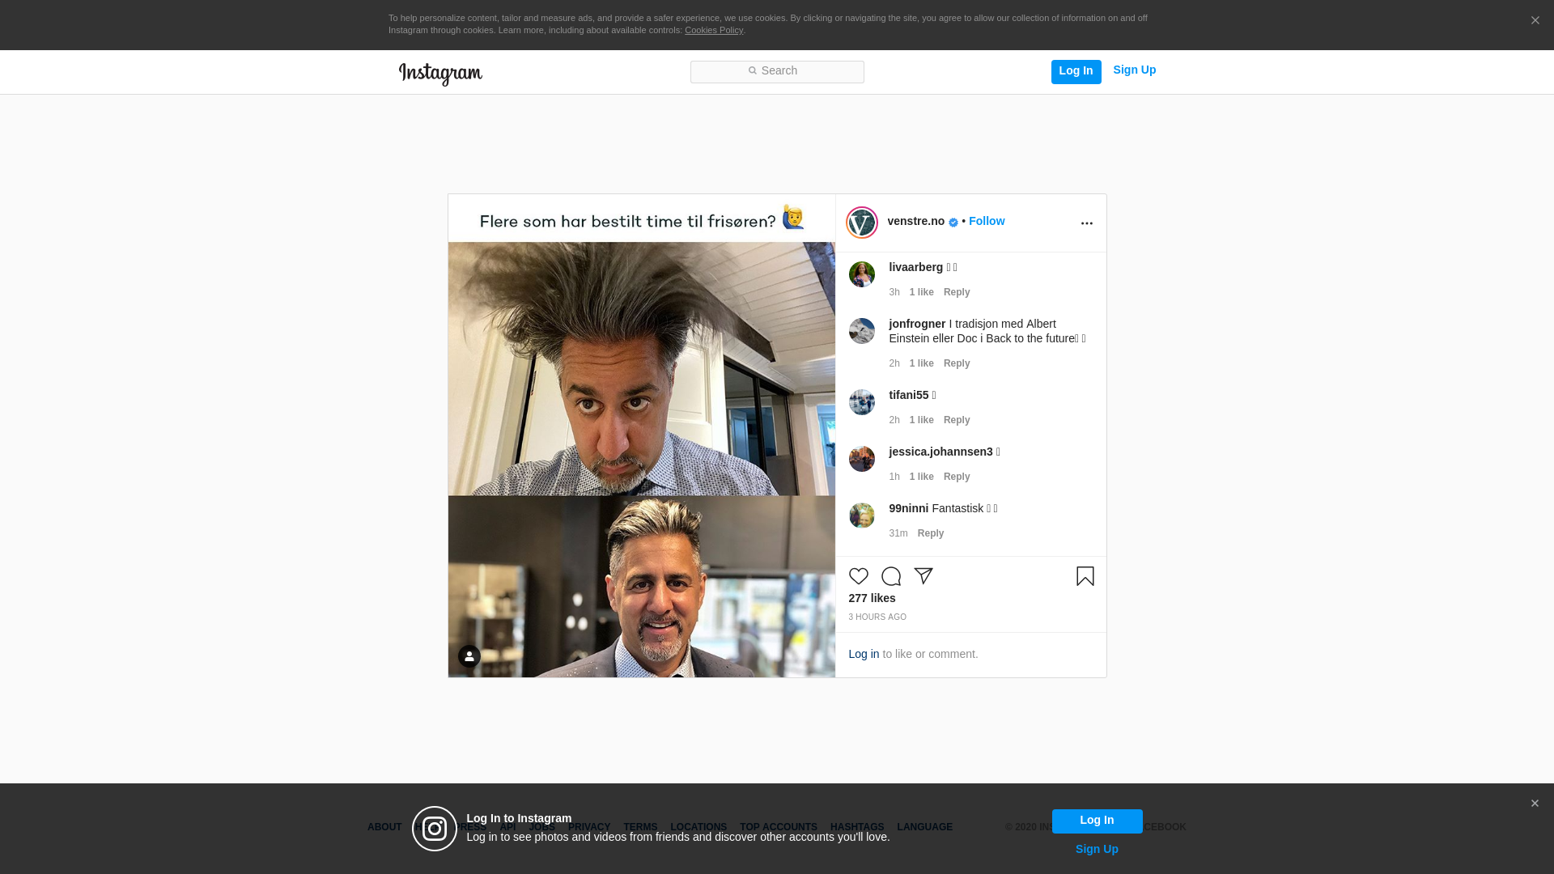Open the venstre.no profile avatar

861,223
